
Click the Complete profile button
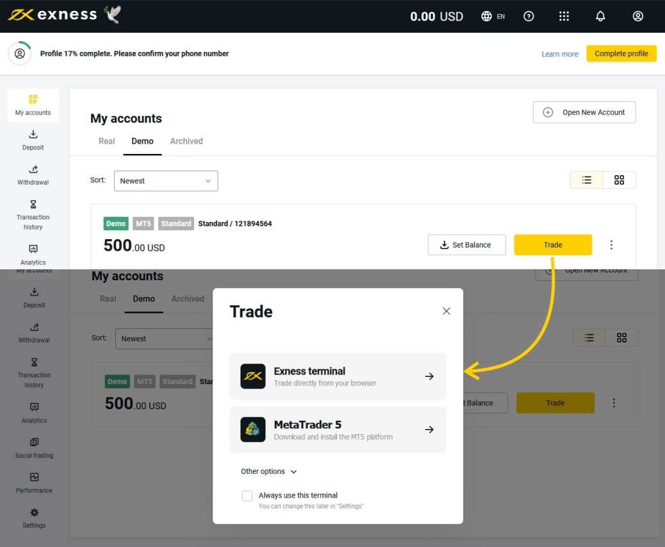click(621, 53)
